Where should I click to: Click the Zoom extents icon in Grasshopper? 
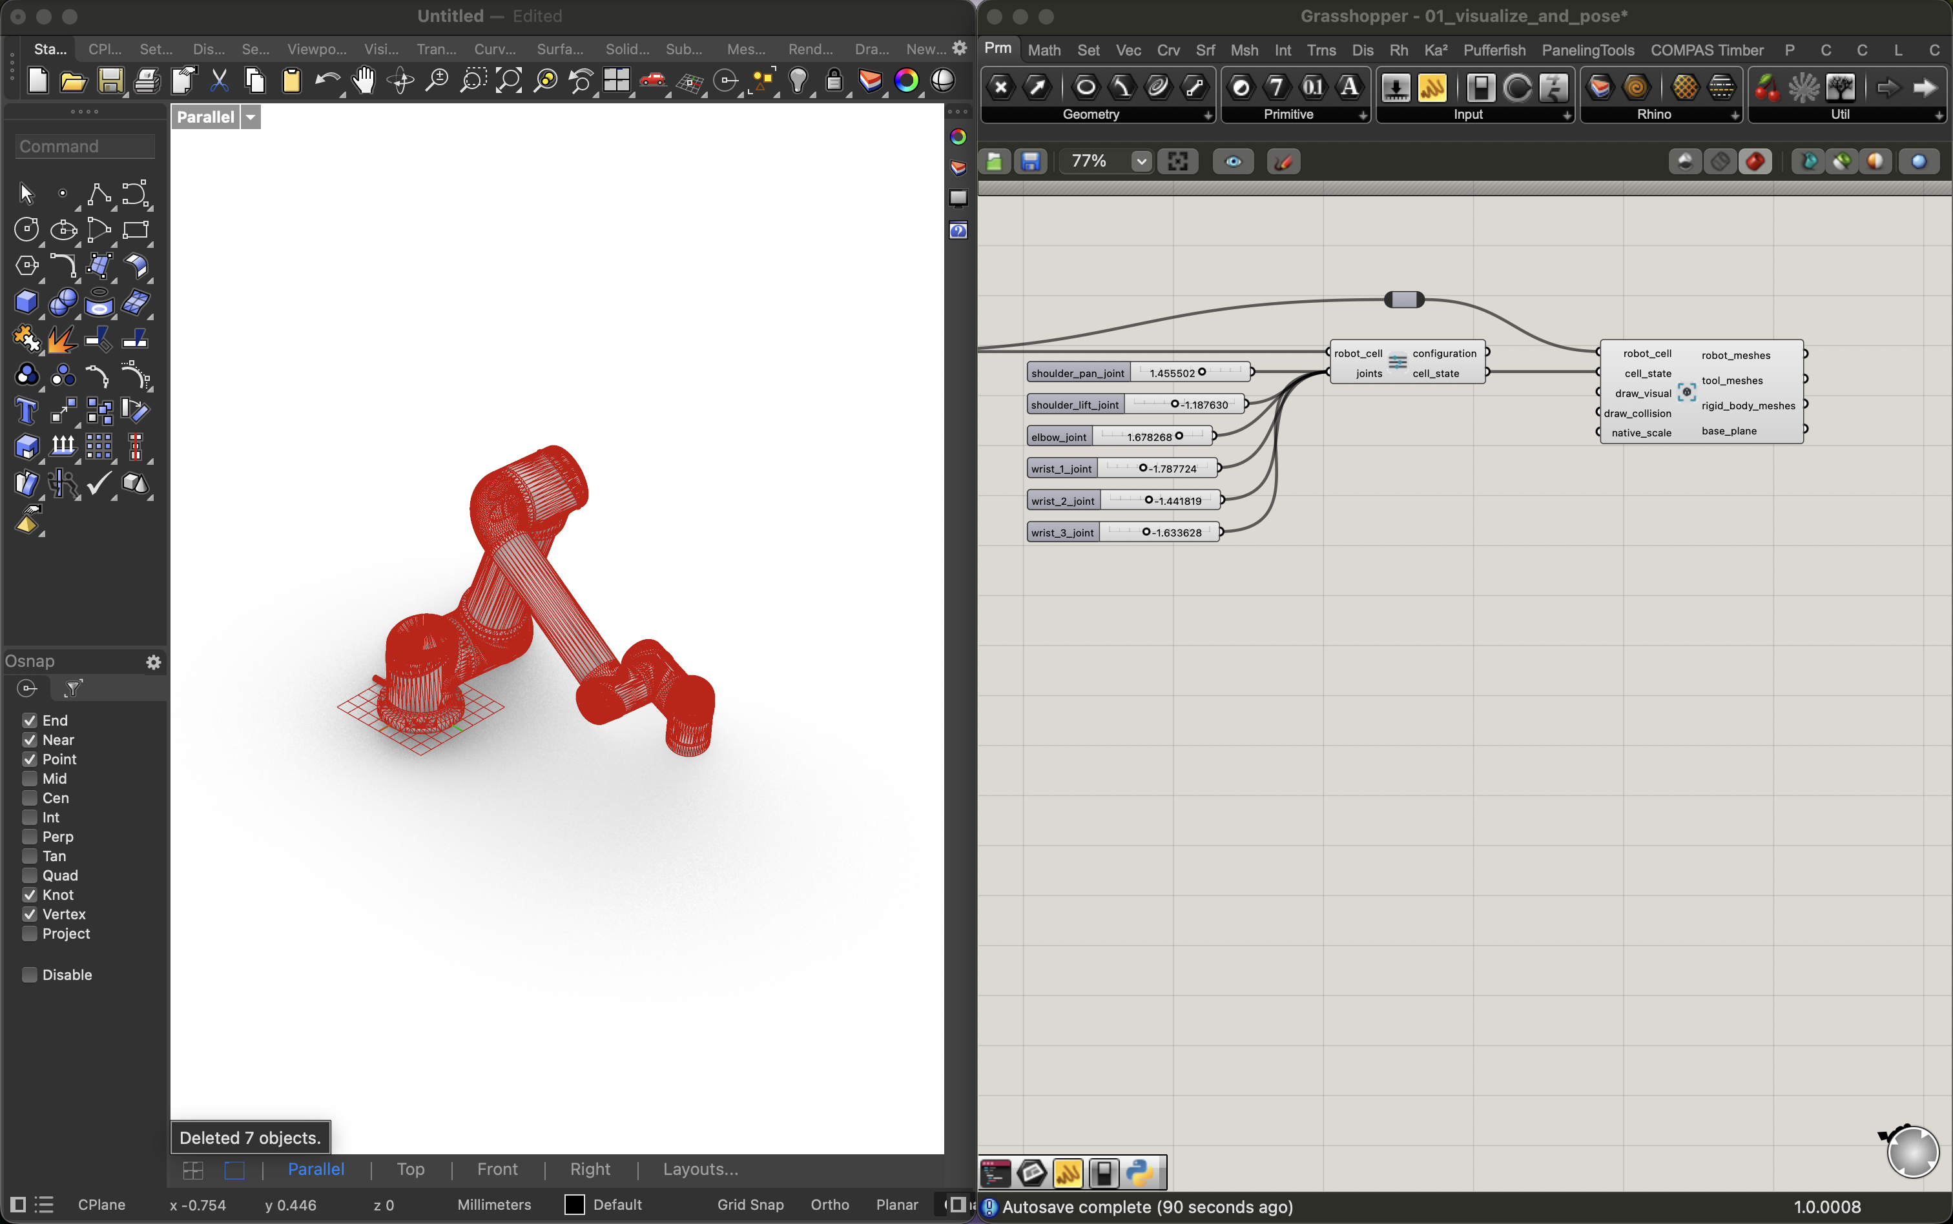[x=1177, y=162]
